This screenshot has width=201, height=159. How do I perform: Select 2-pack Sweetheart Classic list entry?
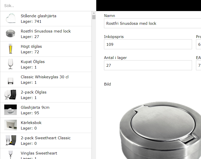pyautogui.click(x=46, y=140)
